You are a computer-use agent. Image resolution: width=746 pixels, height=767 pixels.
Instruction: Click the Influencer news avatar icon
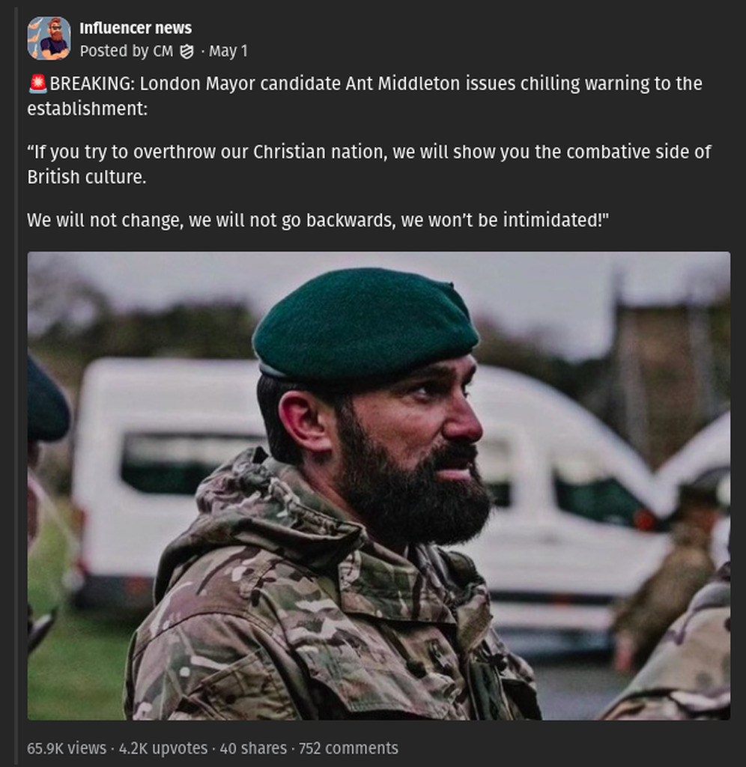pos(49,38)
